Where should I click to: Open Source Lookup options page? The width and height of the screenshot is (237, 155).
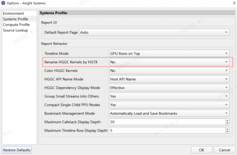(x=19, y=30)
